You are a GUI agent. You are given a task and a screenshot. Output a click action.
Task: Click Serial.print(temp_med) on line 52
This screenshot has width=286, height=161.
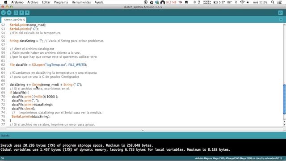click(x=28, y=25)
